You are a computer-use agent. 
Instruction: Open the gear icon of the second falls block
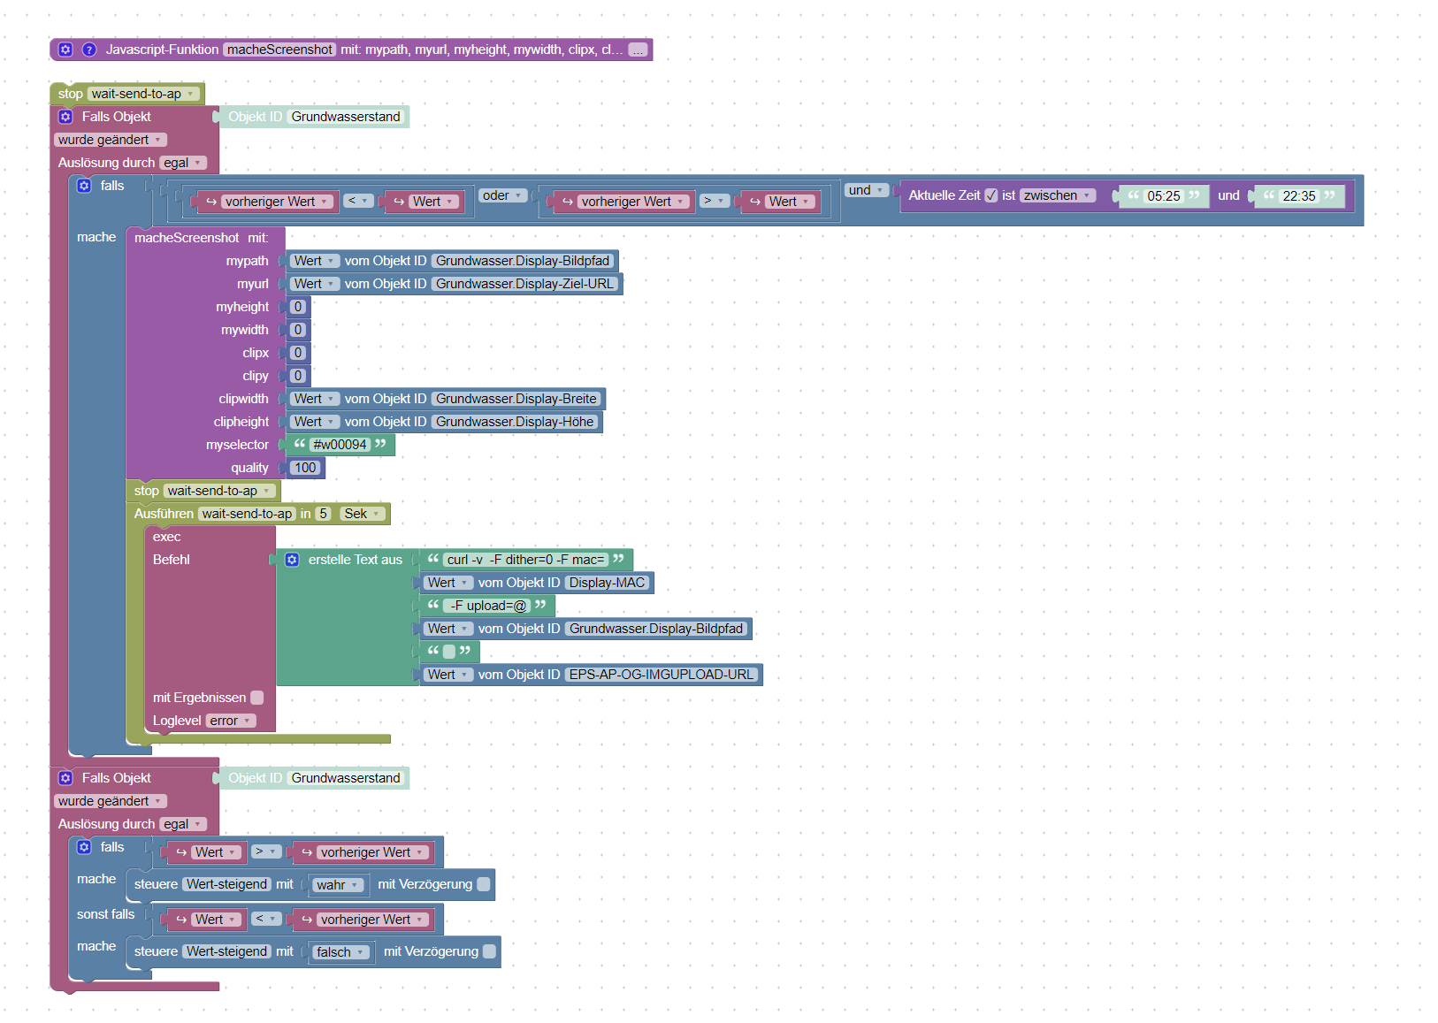[x=84, y=847]
